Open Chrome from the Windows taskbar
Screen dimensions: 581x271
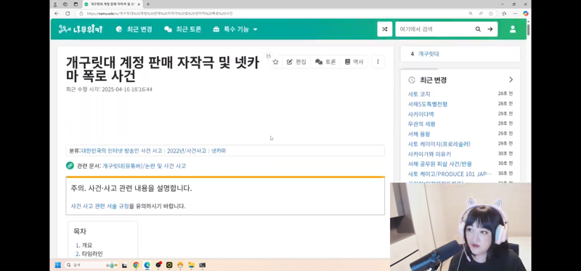(x=136, y=265)
